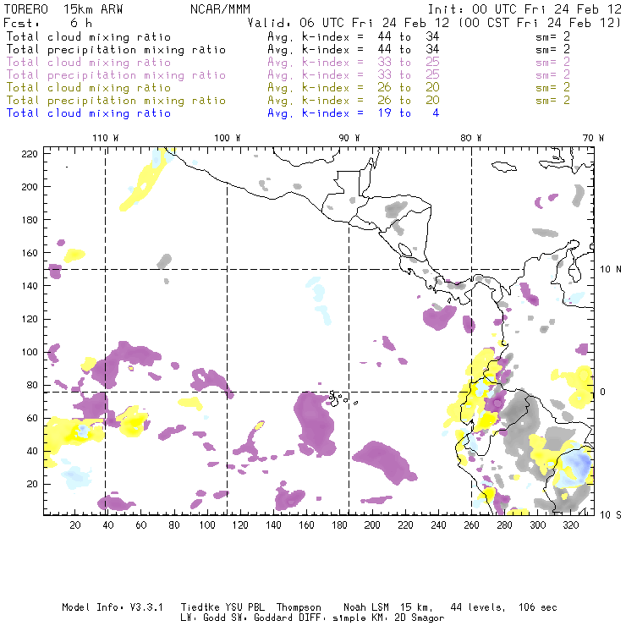Click the '90 W' longitude label
Image resolution: width=626 pixels, height=626 pixels.
coord(349,138)
